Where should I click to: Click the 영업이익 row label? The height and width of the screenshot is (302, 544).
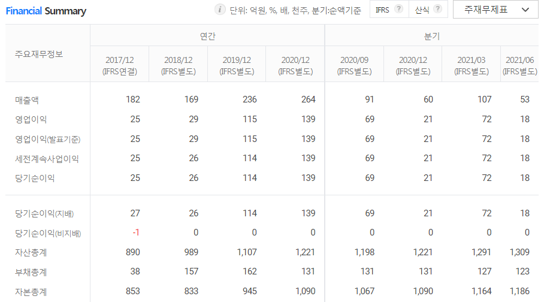pos(31,119)
